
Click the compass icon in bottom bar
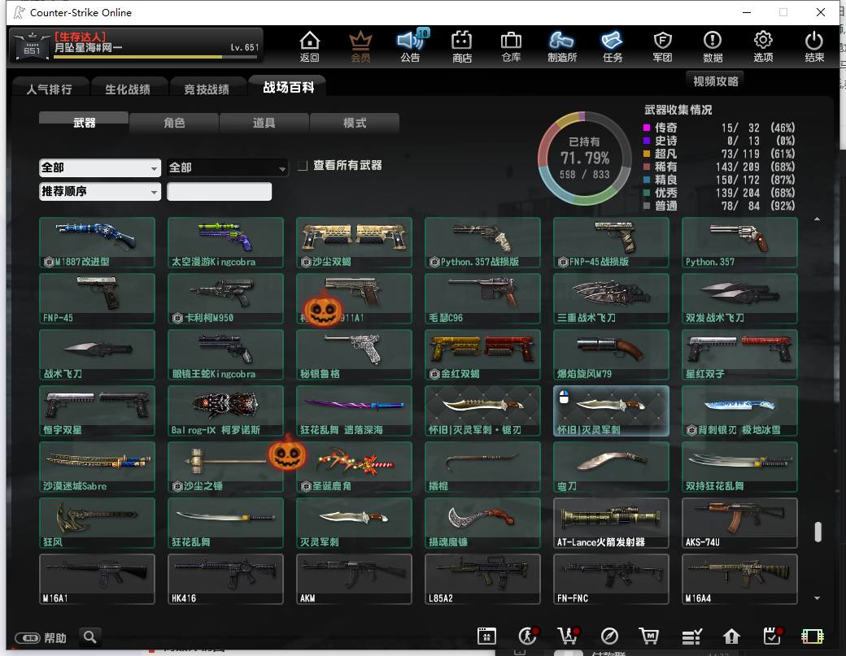609,636
